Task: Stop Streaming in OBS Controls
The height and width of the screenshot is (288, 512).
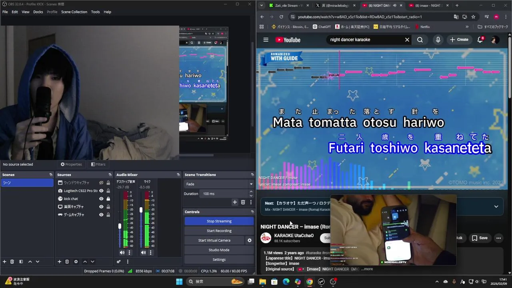Action: 219,221
